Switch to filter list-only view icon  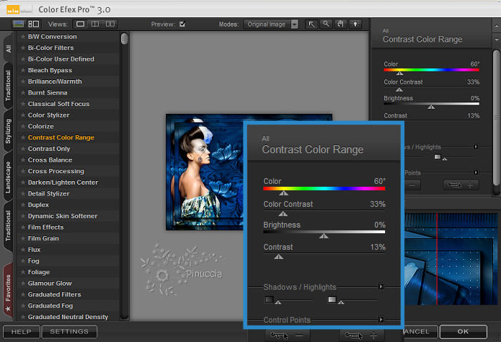tap(18, 24)
